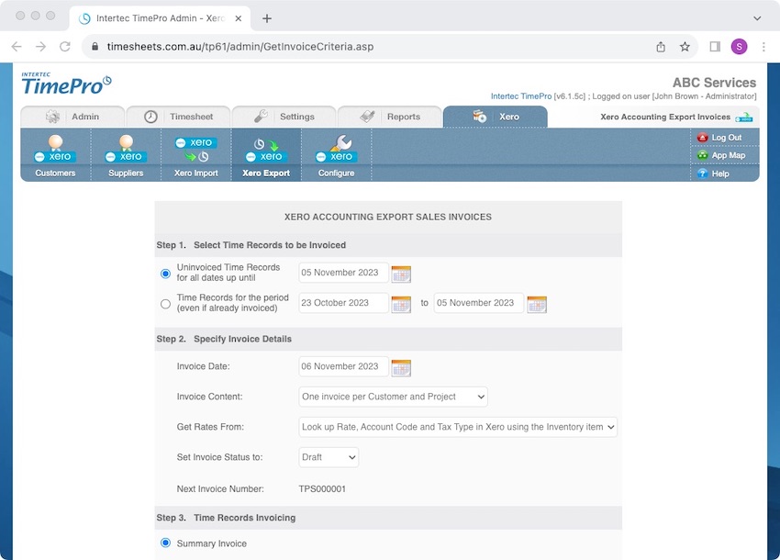Click the browser address bar URL
780x560 pixels.
click(x=240, y=47)
